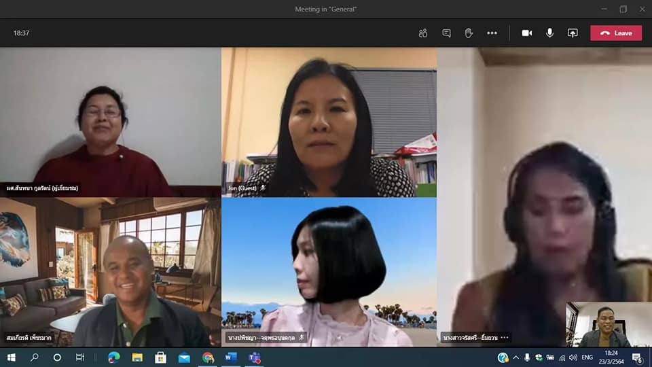This screenshot has width=652, height=367.
Task: Switch the ENG input language
Action: 587,357
